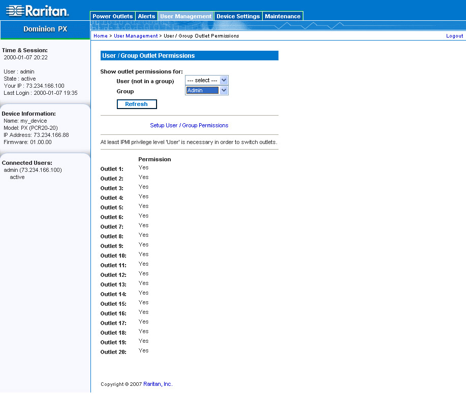Open the User (not in a group) dropdown

(x=206, y=80)
